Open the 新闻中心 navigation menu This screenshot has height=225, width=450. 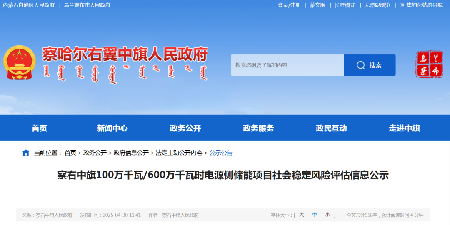click(112, 128)
